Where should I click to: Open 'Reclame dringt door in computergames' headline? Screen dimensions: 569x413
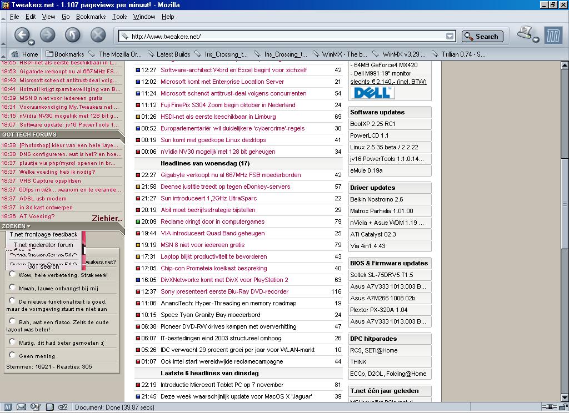pyautogui.click(x=213, y=221)
